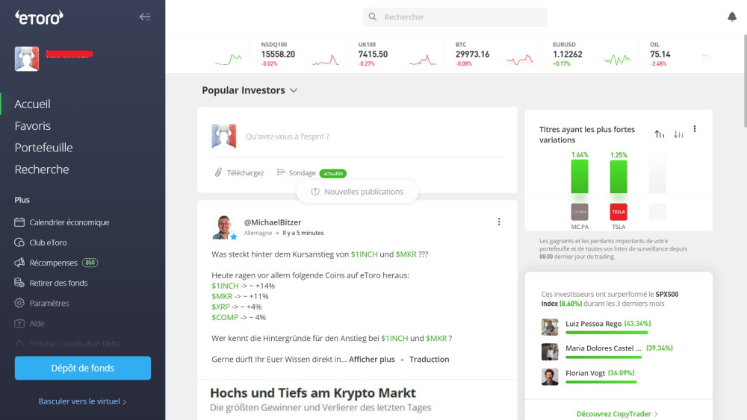Click $1INCH tag in first line
The width and height of the screenshot is (747, 420).
(x=364, y=254)
